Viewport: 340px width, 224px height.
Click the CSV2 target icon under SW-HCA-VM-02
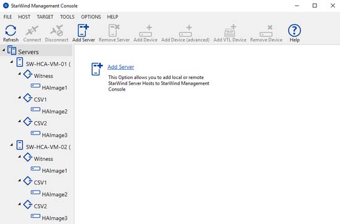point(28,204)
